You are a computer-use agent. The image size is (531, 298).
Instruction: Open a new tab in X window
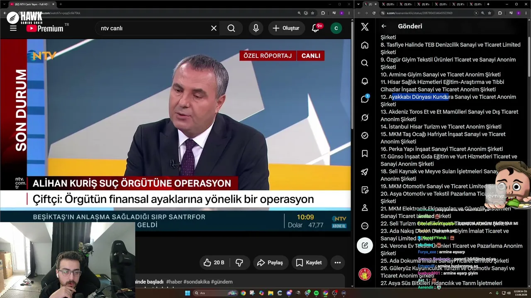[x=488, y=4]
